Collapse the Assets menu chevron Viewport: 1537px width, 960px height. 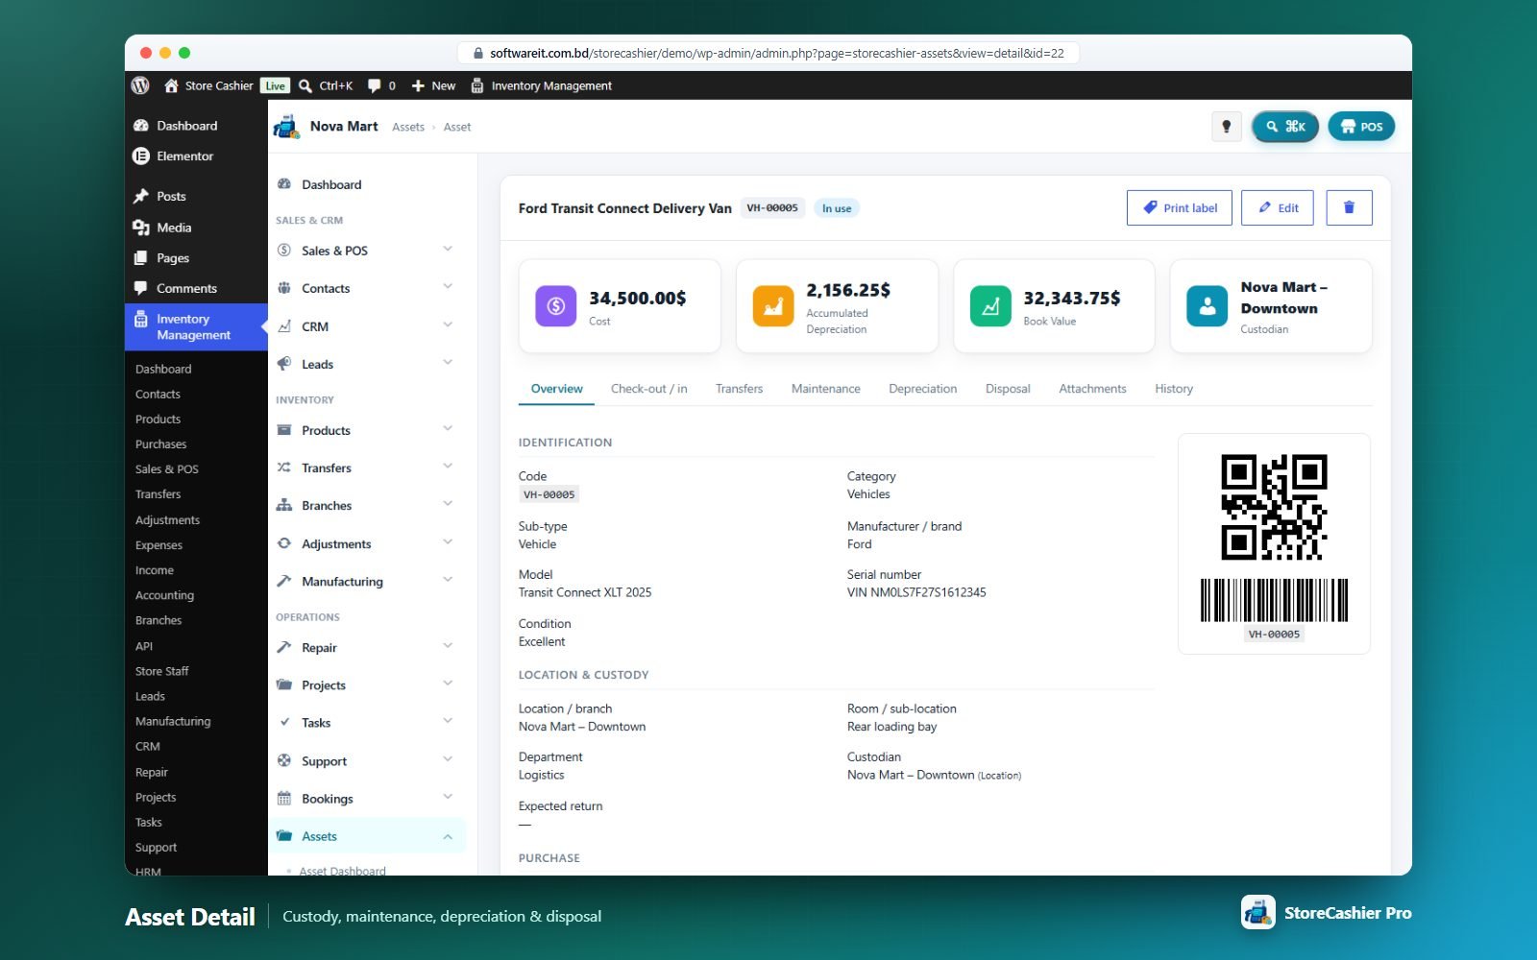pyautogui.click(x=448, y=836)
